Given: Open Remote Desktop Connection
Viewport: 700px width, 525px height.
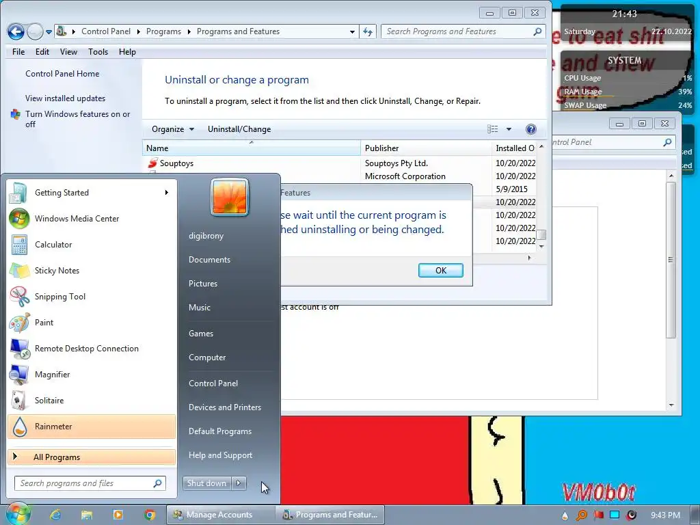Looking at the screenshot, I should [91, 348].
